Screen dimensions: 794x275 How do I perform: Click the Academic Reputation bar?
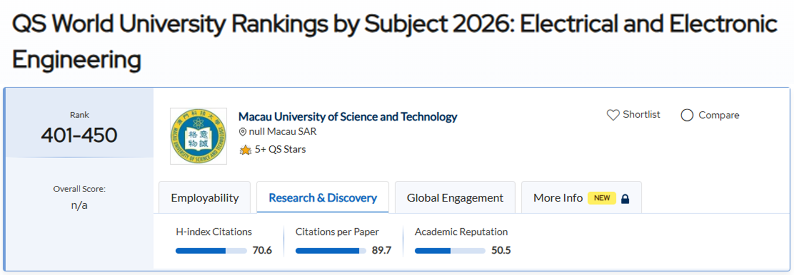click(450, 251)
